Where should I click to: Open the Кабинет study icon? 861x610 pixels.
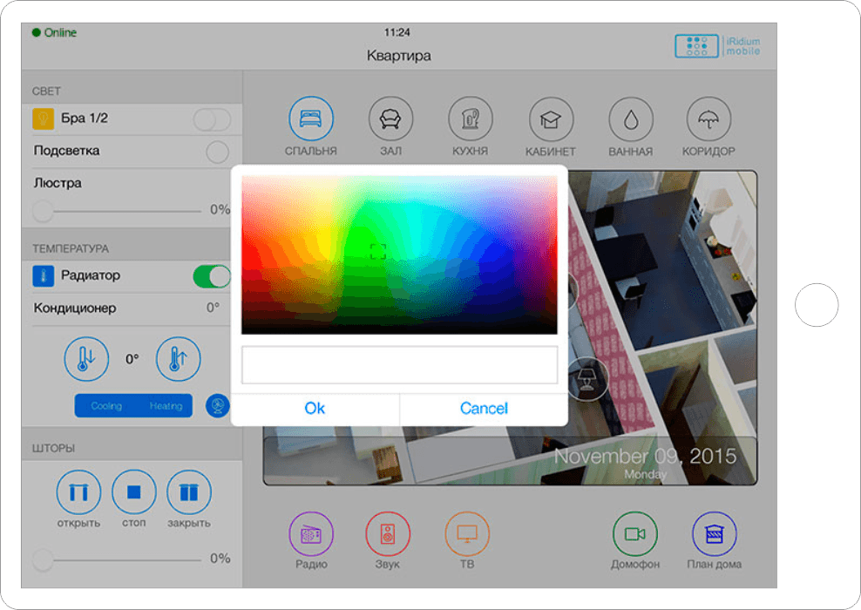click(x=551, y=119)
